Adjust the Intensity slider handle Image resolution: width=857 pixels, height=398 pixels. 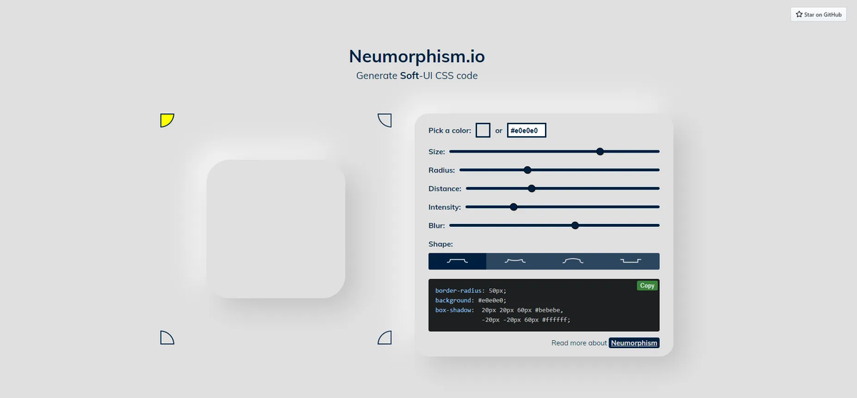coord(513,207)
